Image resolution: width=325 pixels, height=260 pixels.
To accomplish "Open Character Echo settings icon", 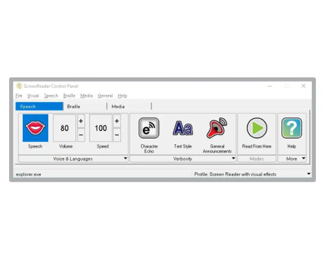I will (149, 128).
